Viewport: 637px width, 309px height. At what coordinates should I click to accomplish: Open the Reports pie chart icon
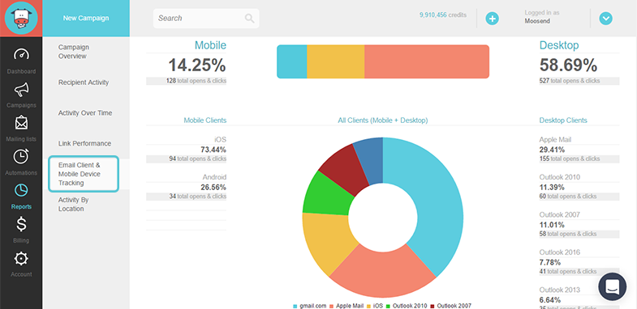[21, 190]
